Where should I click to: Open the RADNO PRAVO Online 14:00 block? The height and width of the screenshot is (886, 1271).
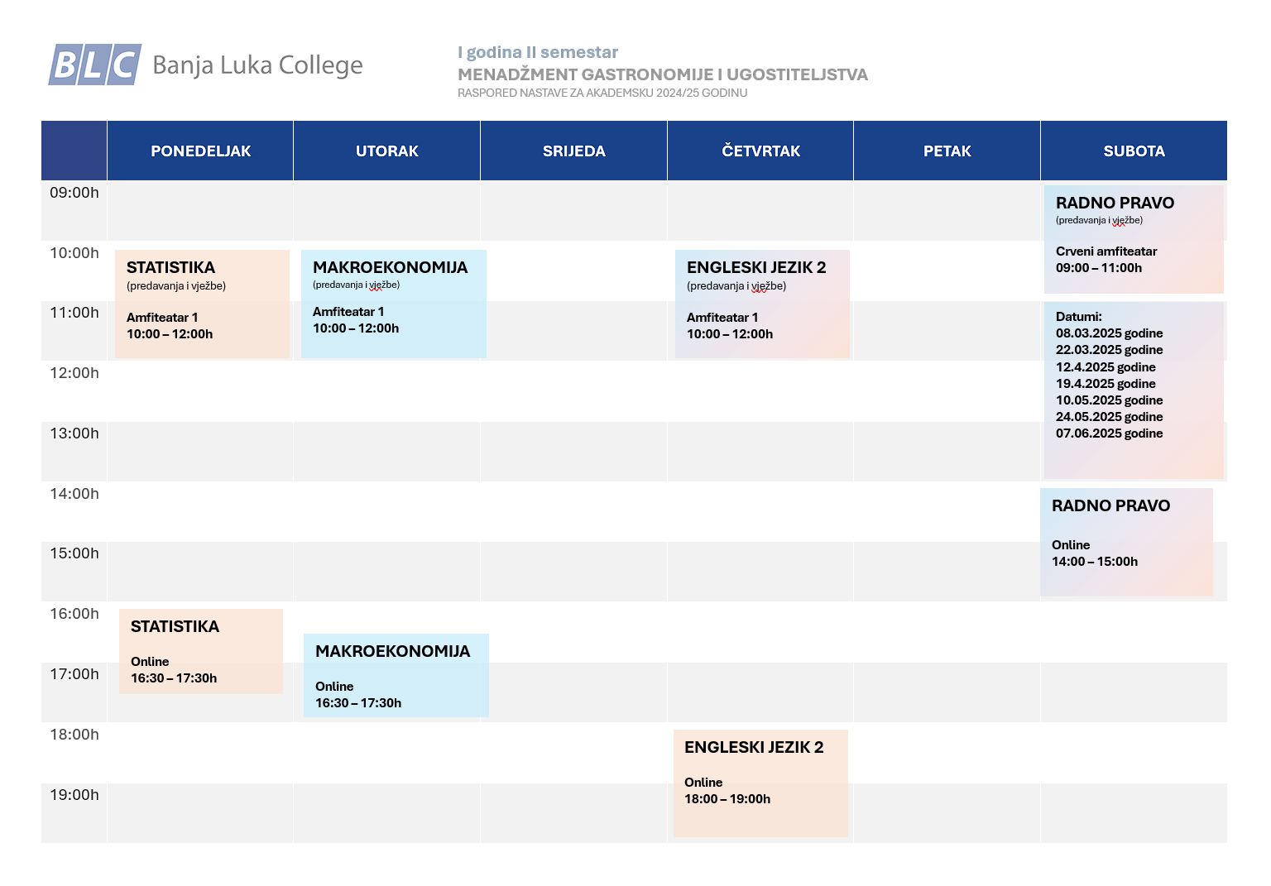tap(1126, 542)
